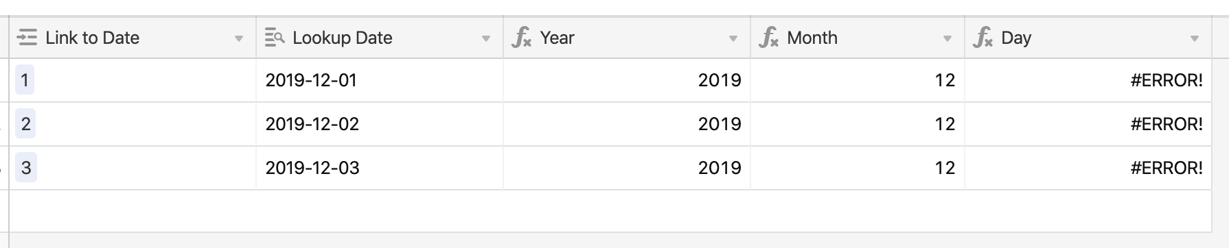
Task: Open linked record chip labeled 3
Action: (x=26, y=168)
